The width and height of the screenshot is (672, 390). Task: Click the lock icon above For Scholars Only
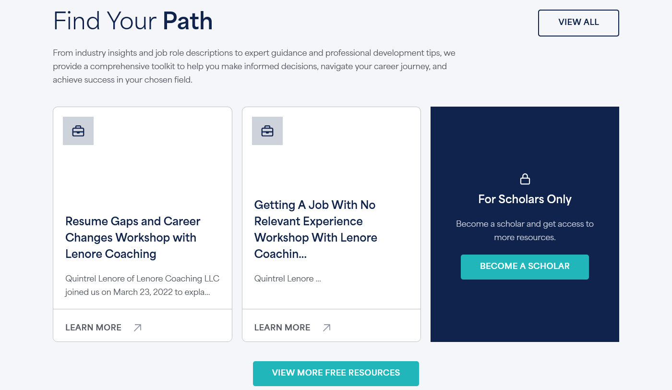point(525,179)
